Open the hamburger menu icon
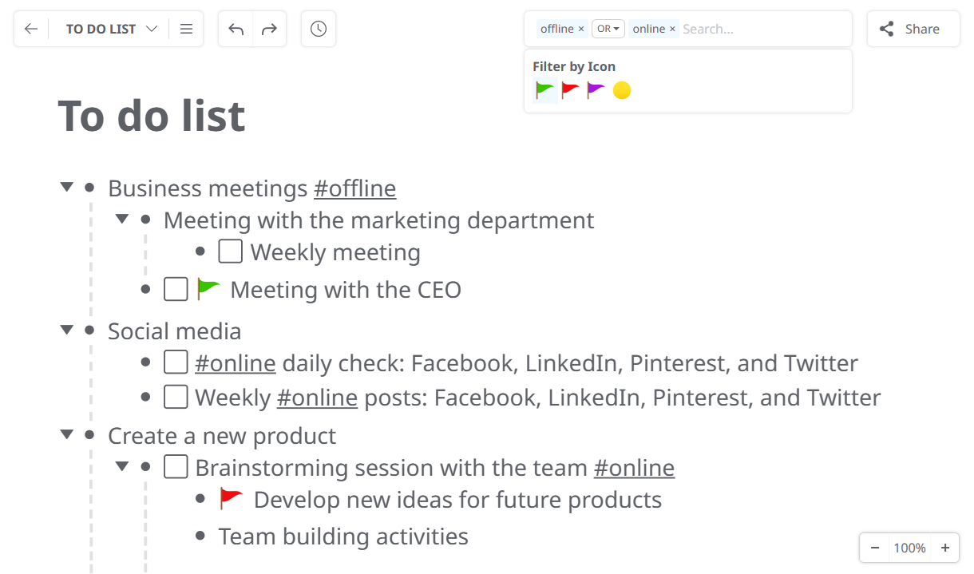The width and height of the screenshot is (974, 574). pyautogui.click(x=186, y=29)
